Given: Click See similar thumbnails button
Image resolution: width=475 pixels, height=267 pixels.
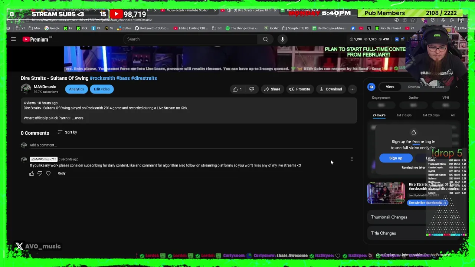Looking at the screenshot, I should pos(427,202).
